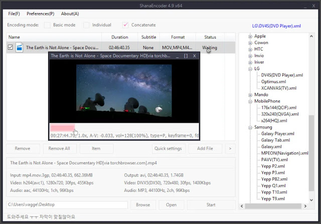Click the pink video seek bar
Screen dimensions: 321x224
[62, 128]
